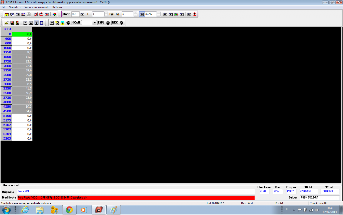343x215 pixels.
Task: Increase the '+ -' step value spinner
Action: [106, 13]
